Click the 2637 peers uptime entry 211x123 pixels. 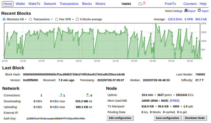click(x=165, y=95)
